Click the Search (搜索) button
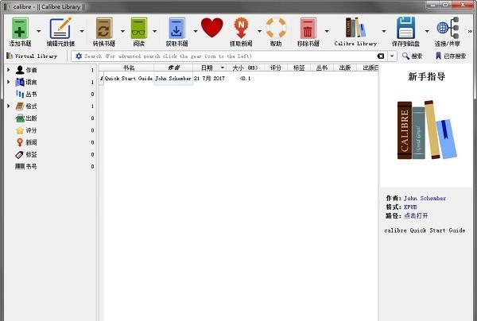This screenshot has width=477, height=321. tap(412, 56)
